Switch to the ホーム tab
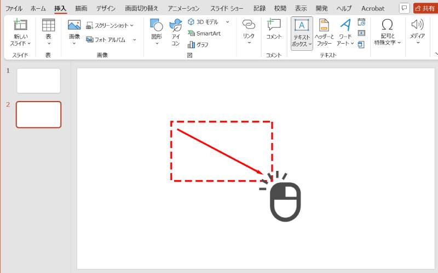This screenshot has height=273, width=438. [38, 8]
